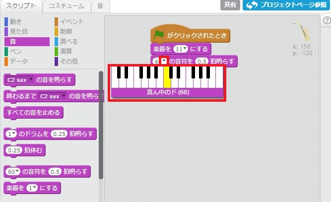Select the データ block category
331x202 pixels.
coord(18,62)
